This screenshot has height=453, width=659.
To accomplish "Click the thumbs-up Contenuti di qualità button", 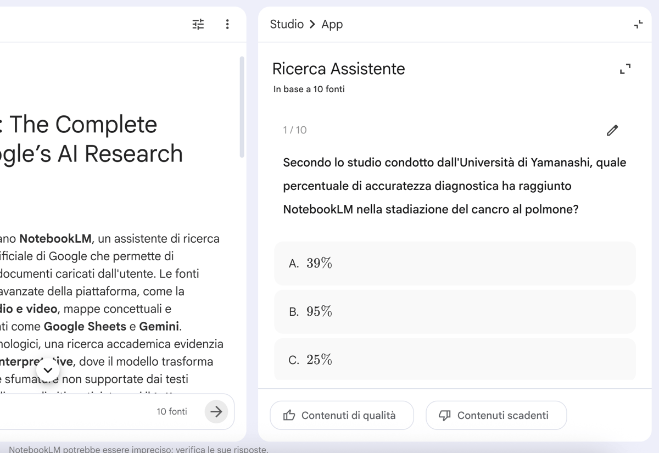I will (342, 415).
